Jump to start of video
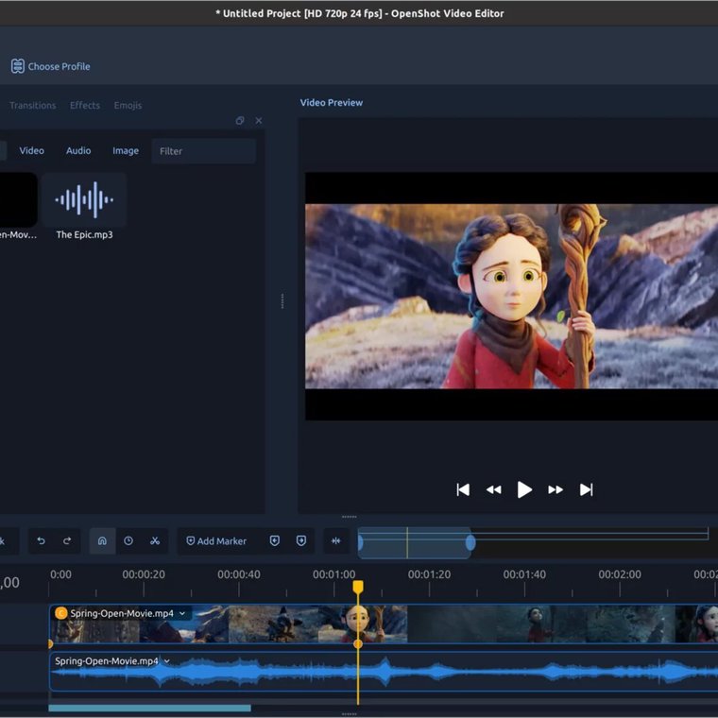The image size is (718, 718). (x=463, y=489)
